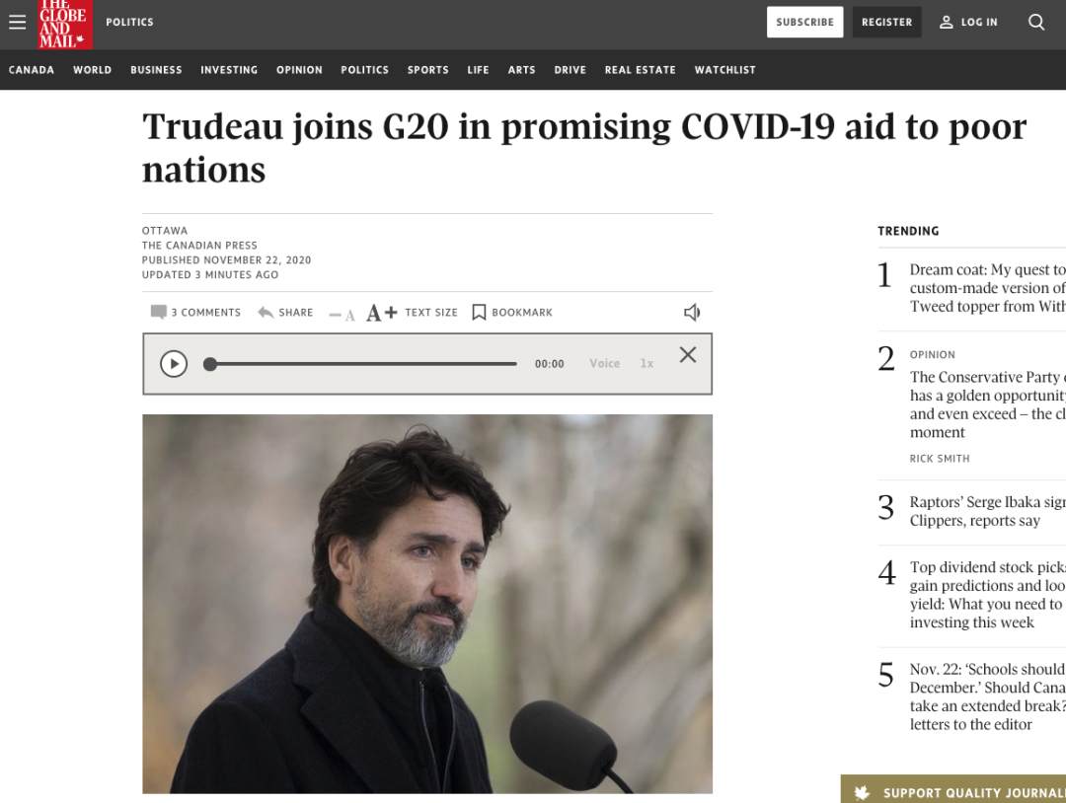Image resolution: width=1066 pixels, height=803 pixels.
Task: Open the hamburger navigation menu
Action: (x=17, y=22)
